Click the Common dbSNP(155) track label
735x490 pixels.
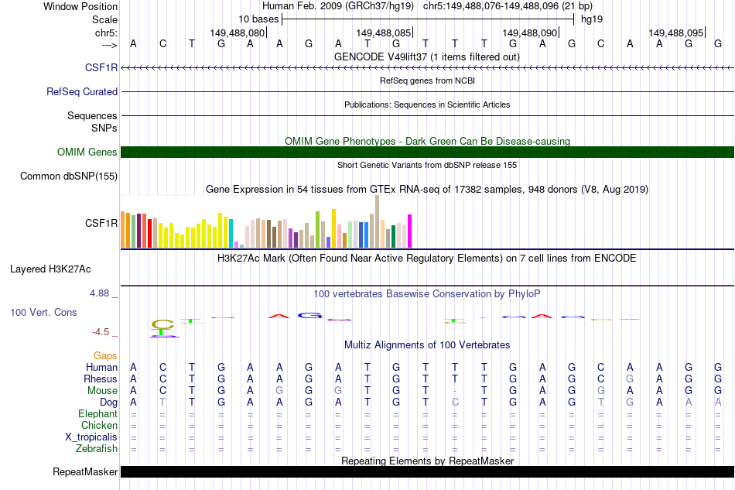tap(69, 176)
